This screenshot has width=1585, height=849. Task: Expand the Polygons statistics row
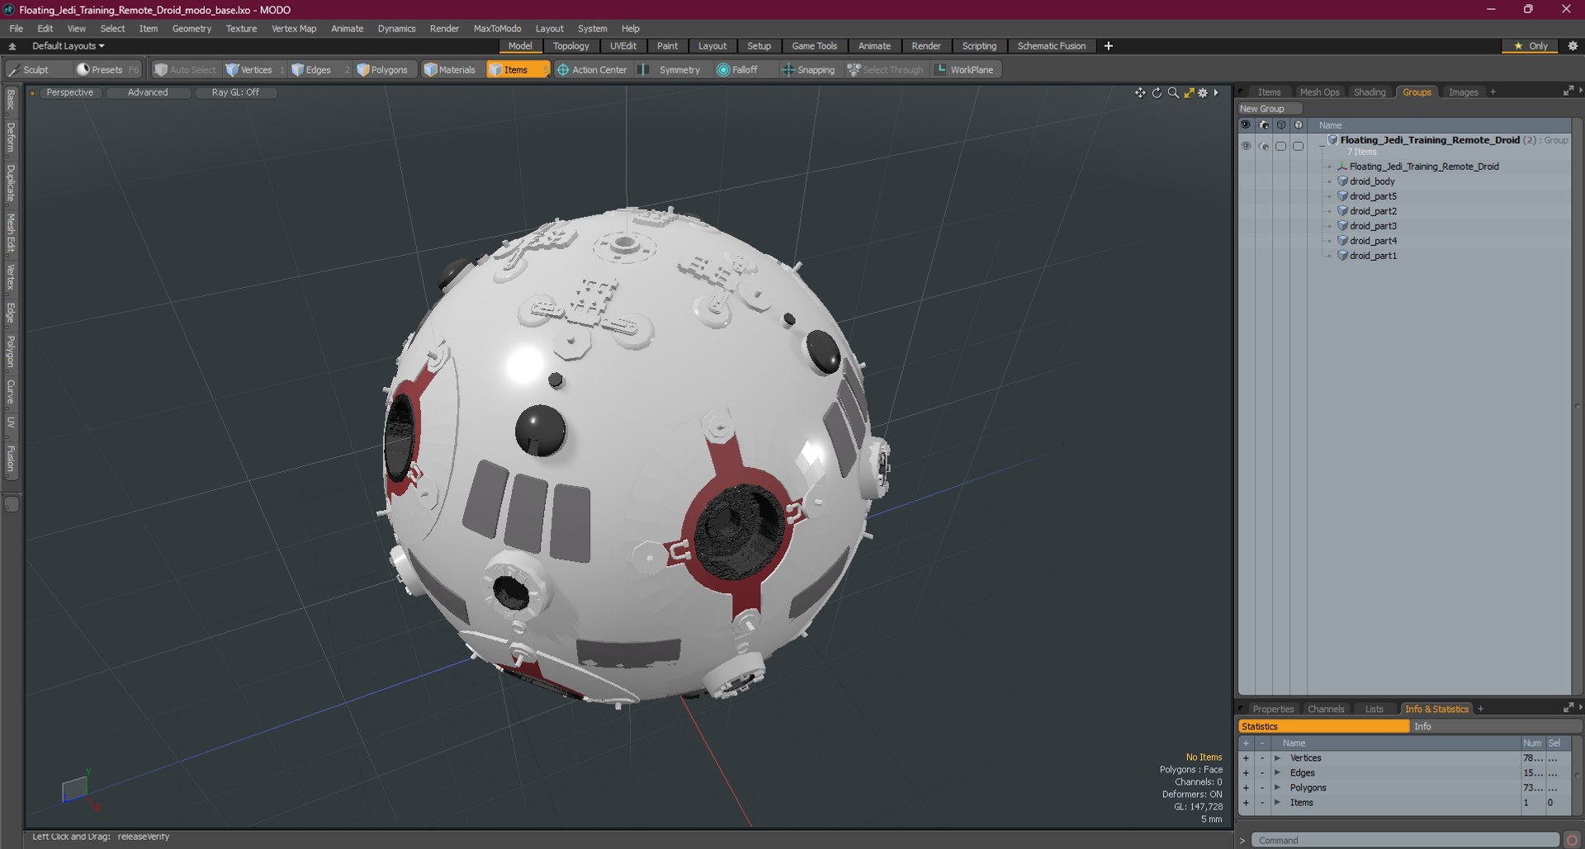coord(1277,788)
